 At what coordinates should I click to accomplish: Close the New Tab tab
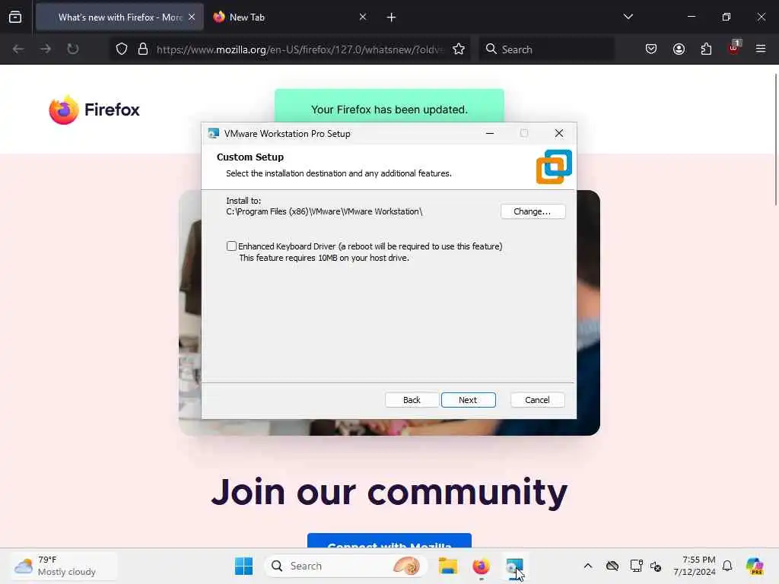coord(363,17)
